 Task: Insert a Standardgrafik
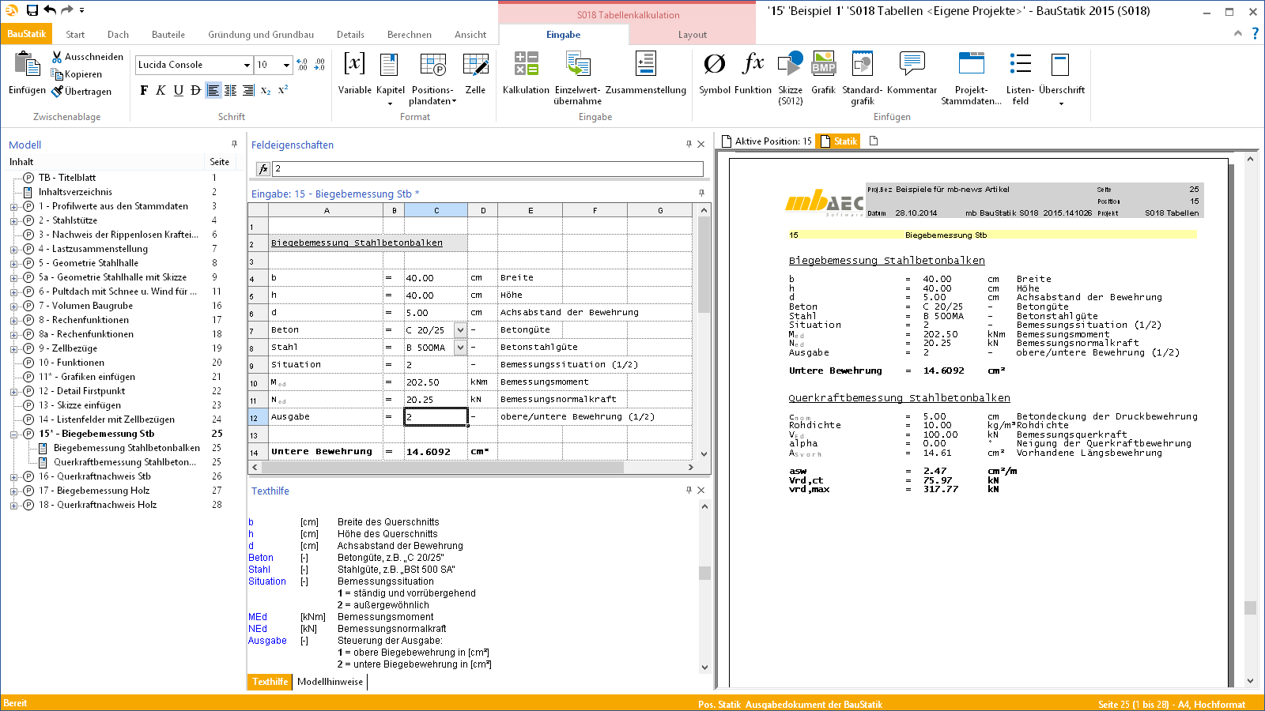(862, 77)
